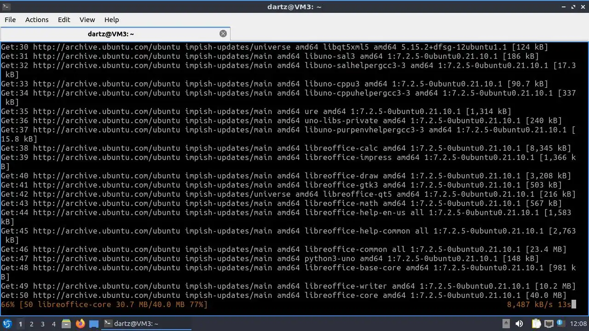Click the show desktop icon in the panel
589x331 pixels.
(94, 324)
